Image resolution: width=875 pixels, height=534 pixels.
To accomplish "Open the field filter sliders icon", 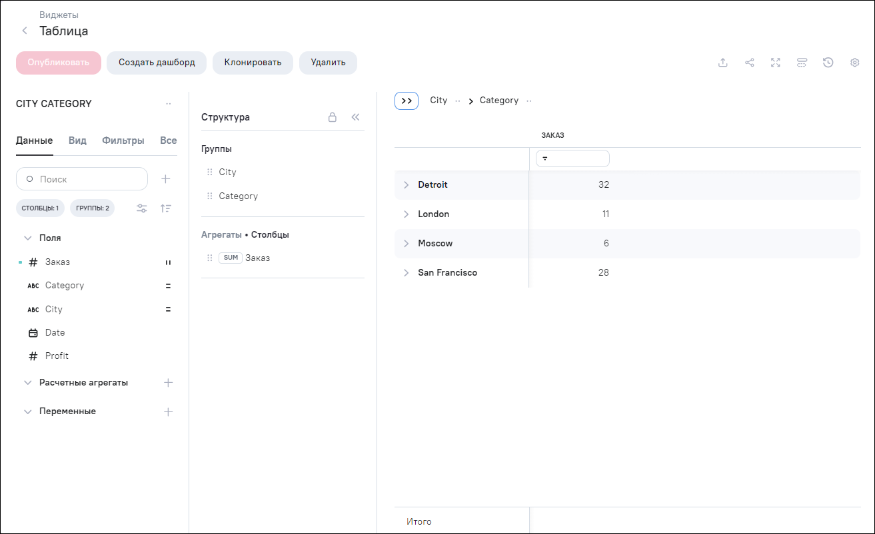I will [x=142, y=208].
